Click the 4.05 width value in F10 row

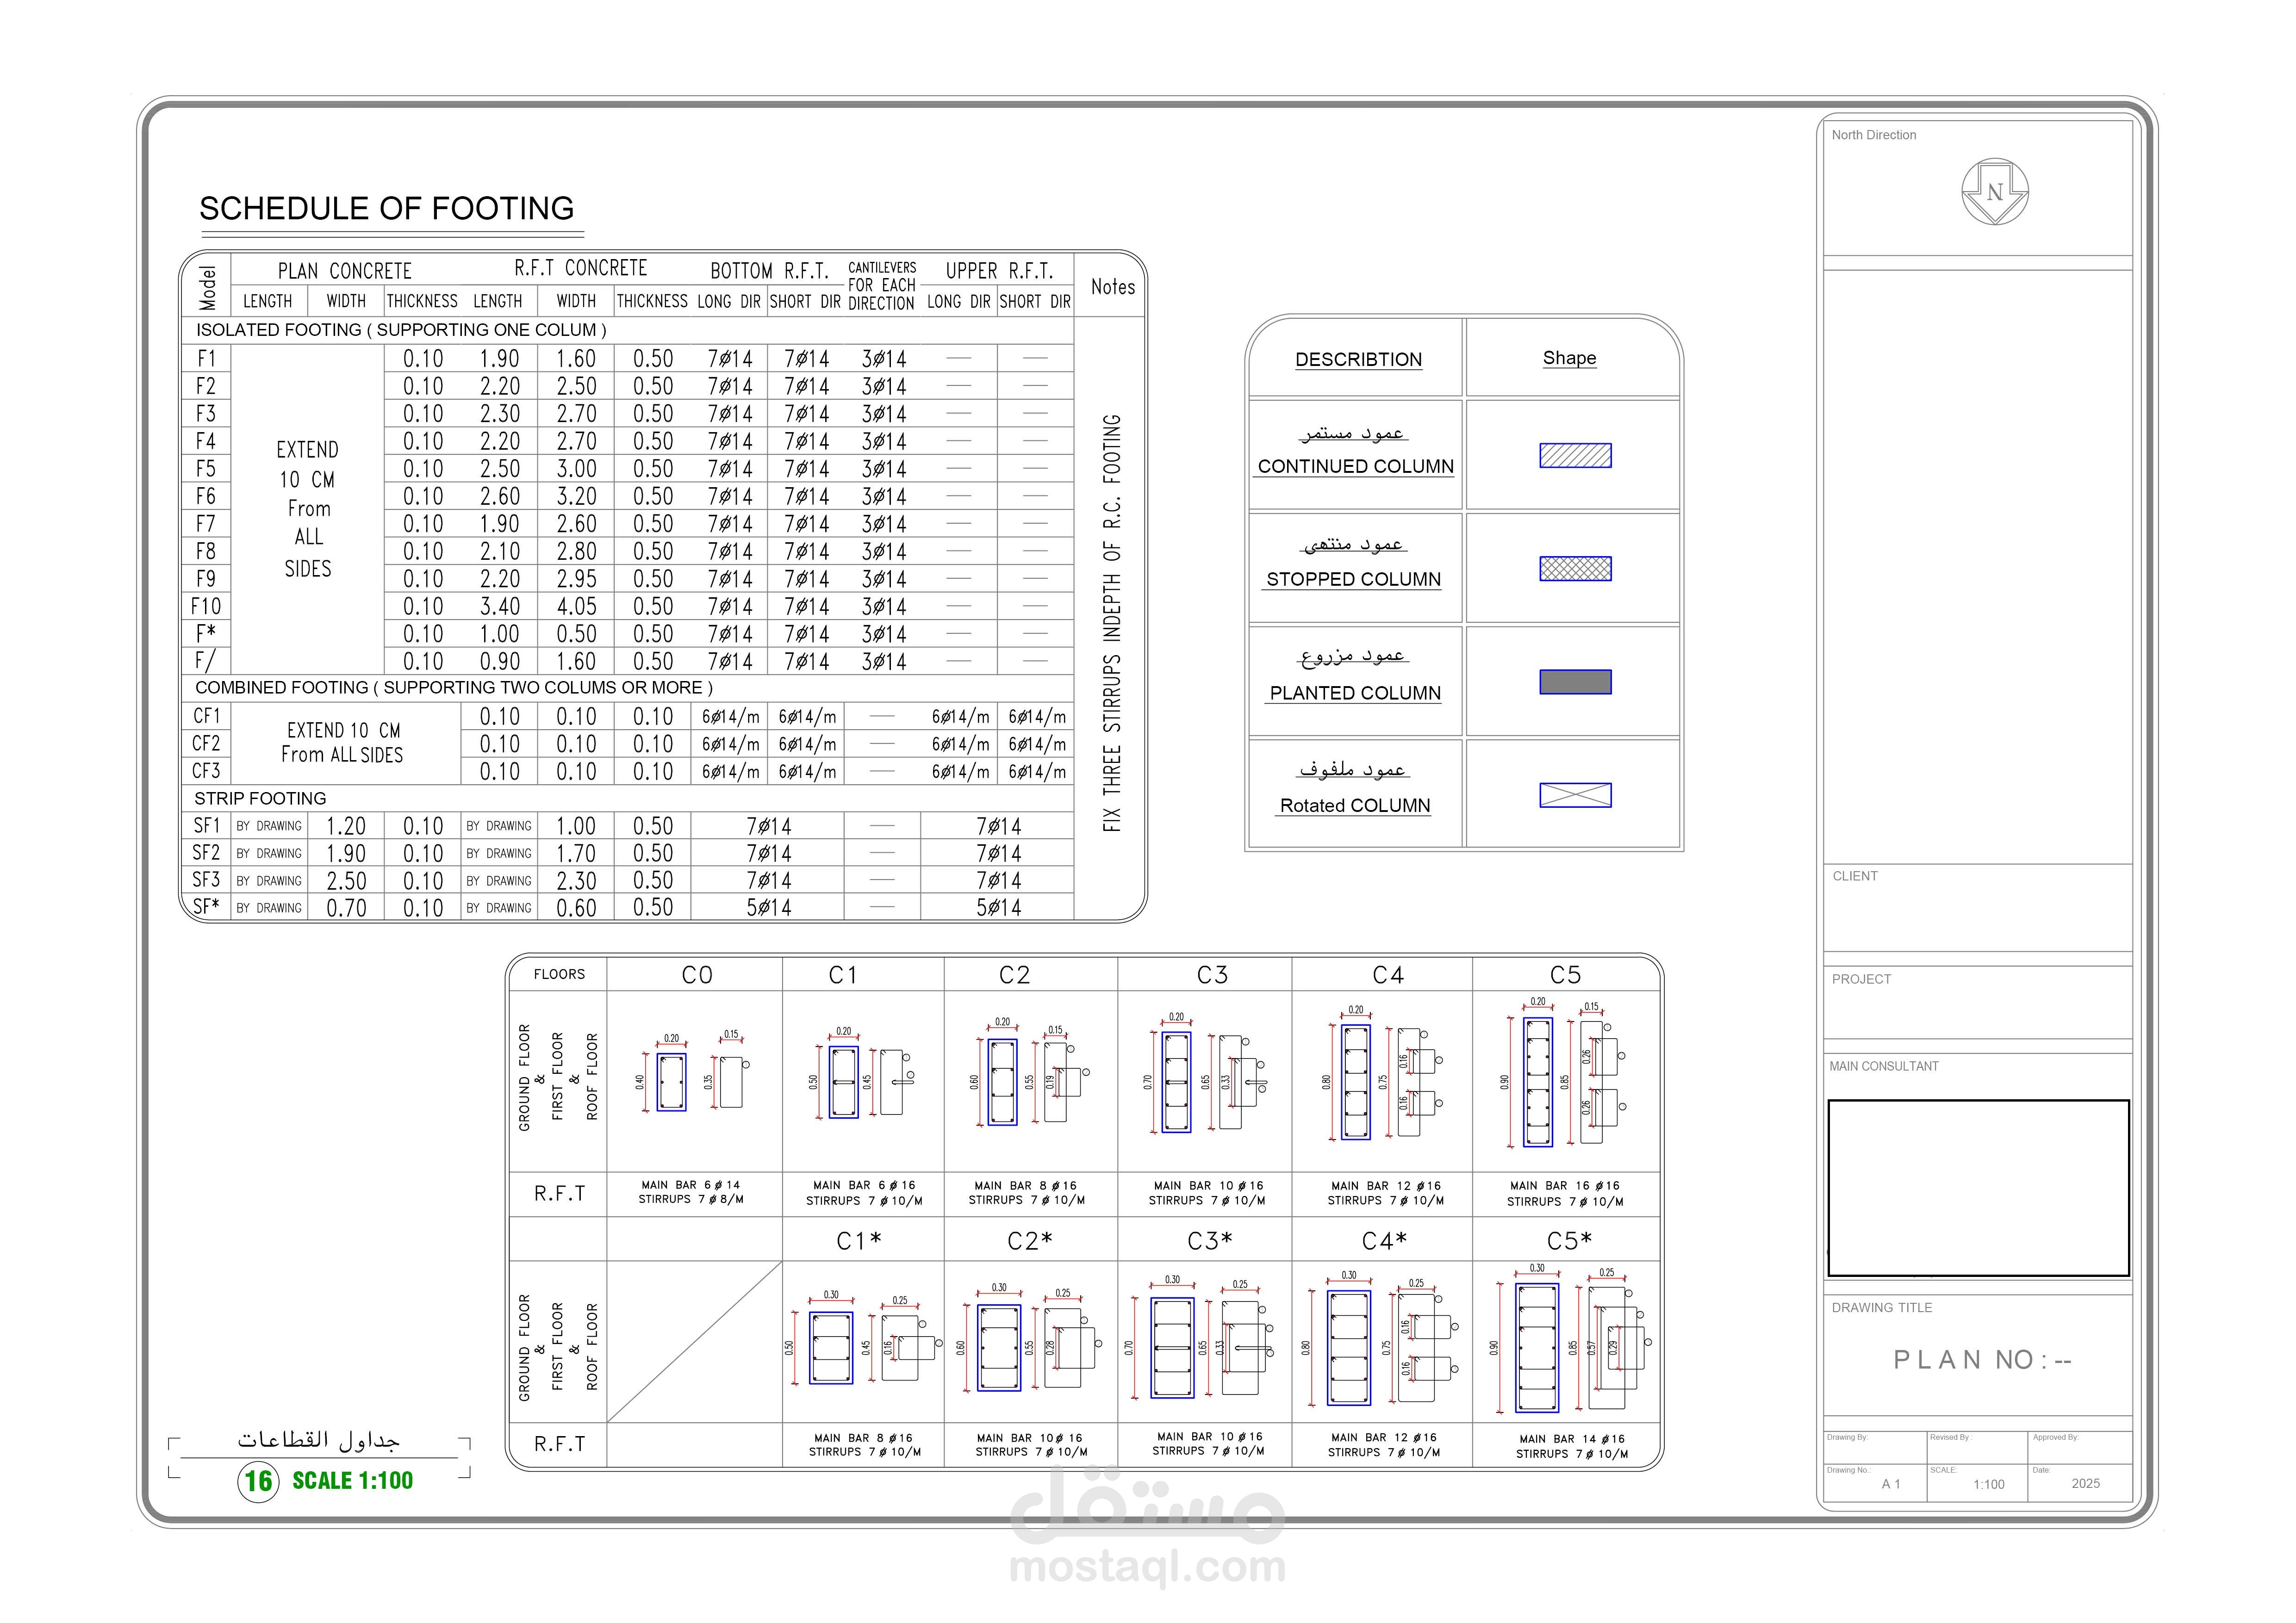coord(576,607)
